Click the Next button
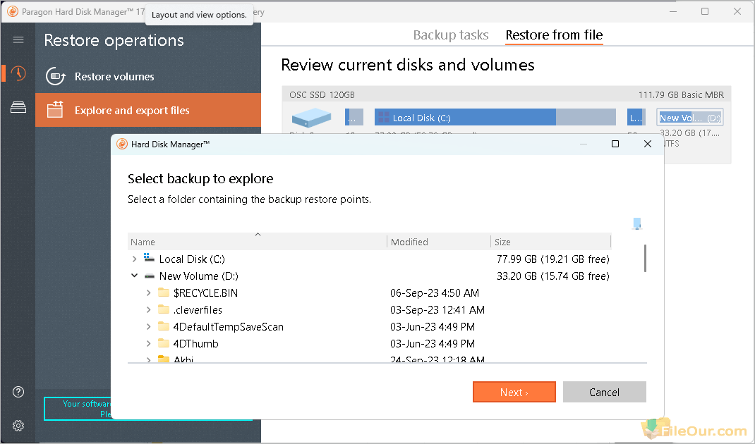Image resolution: width=755 pixels, height=444 pixels. pyautogui.click(x=514, y=392)
